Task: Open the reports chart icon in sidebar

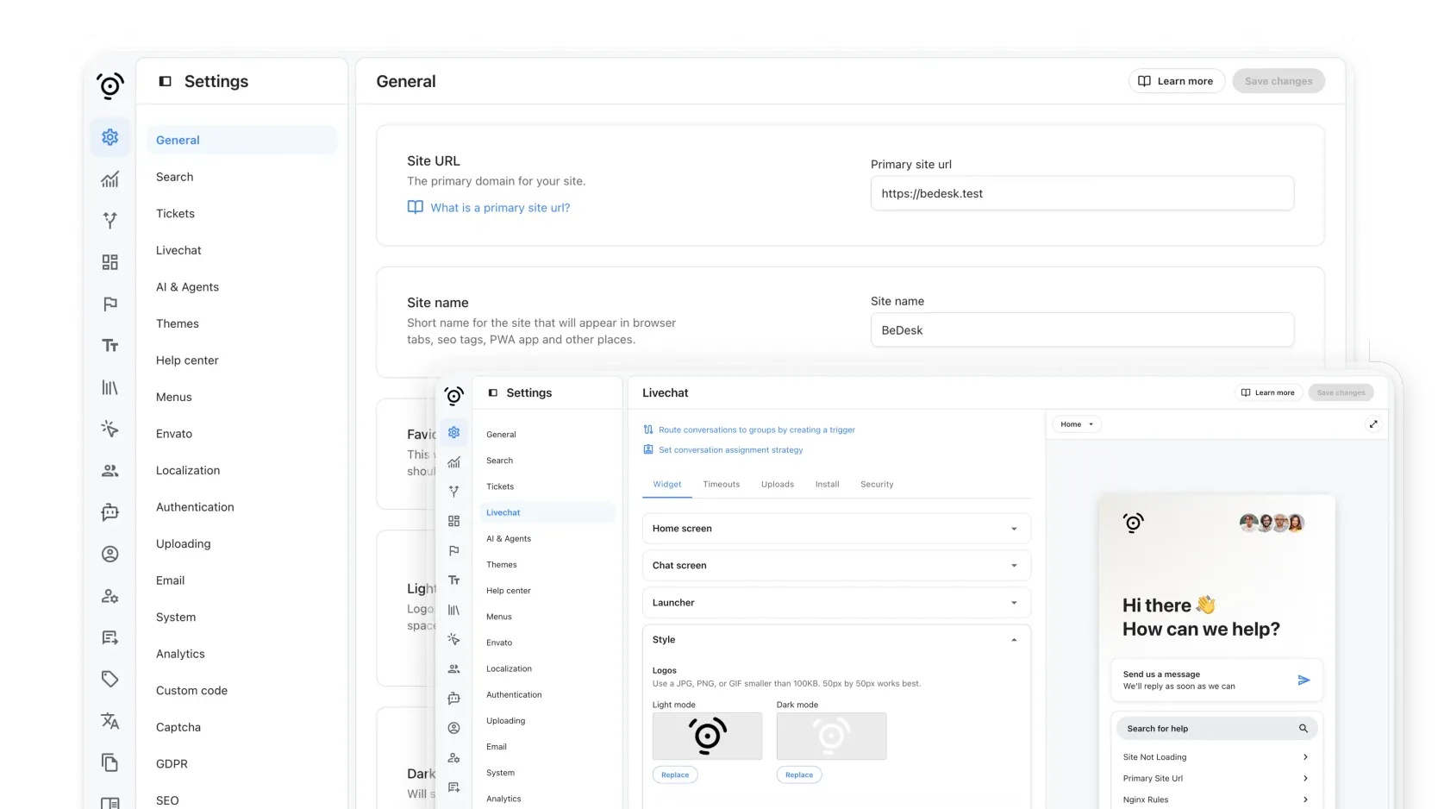Action: [110, 179]
